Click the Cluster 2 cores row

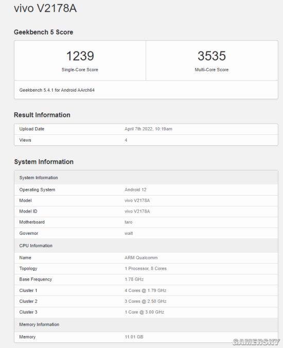click(146, 301)
